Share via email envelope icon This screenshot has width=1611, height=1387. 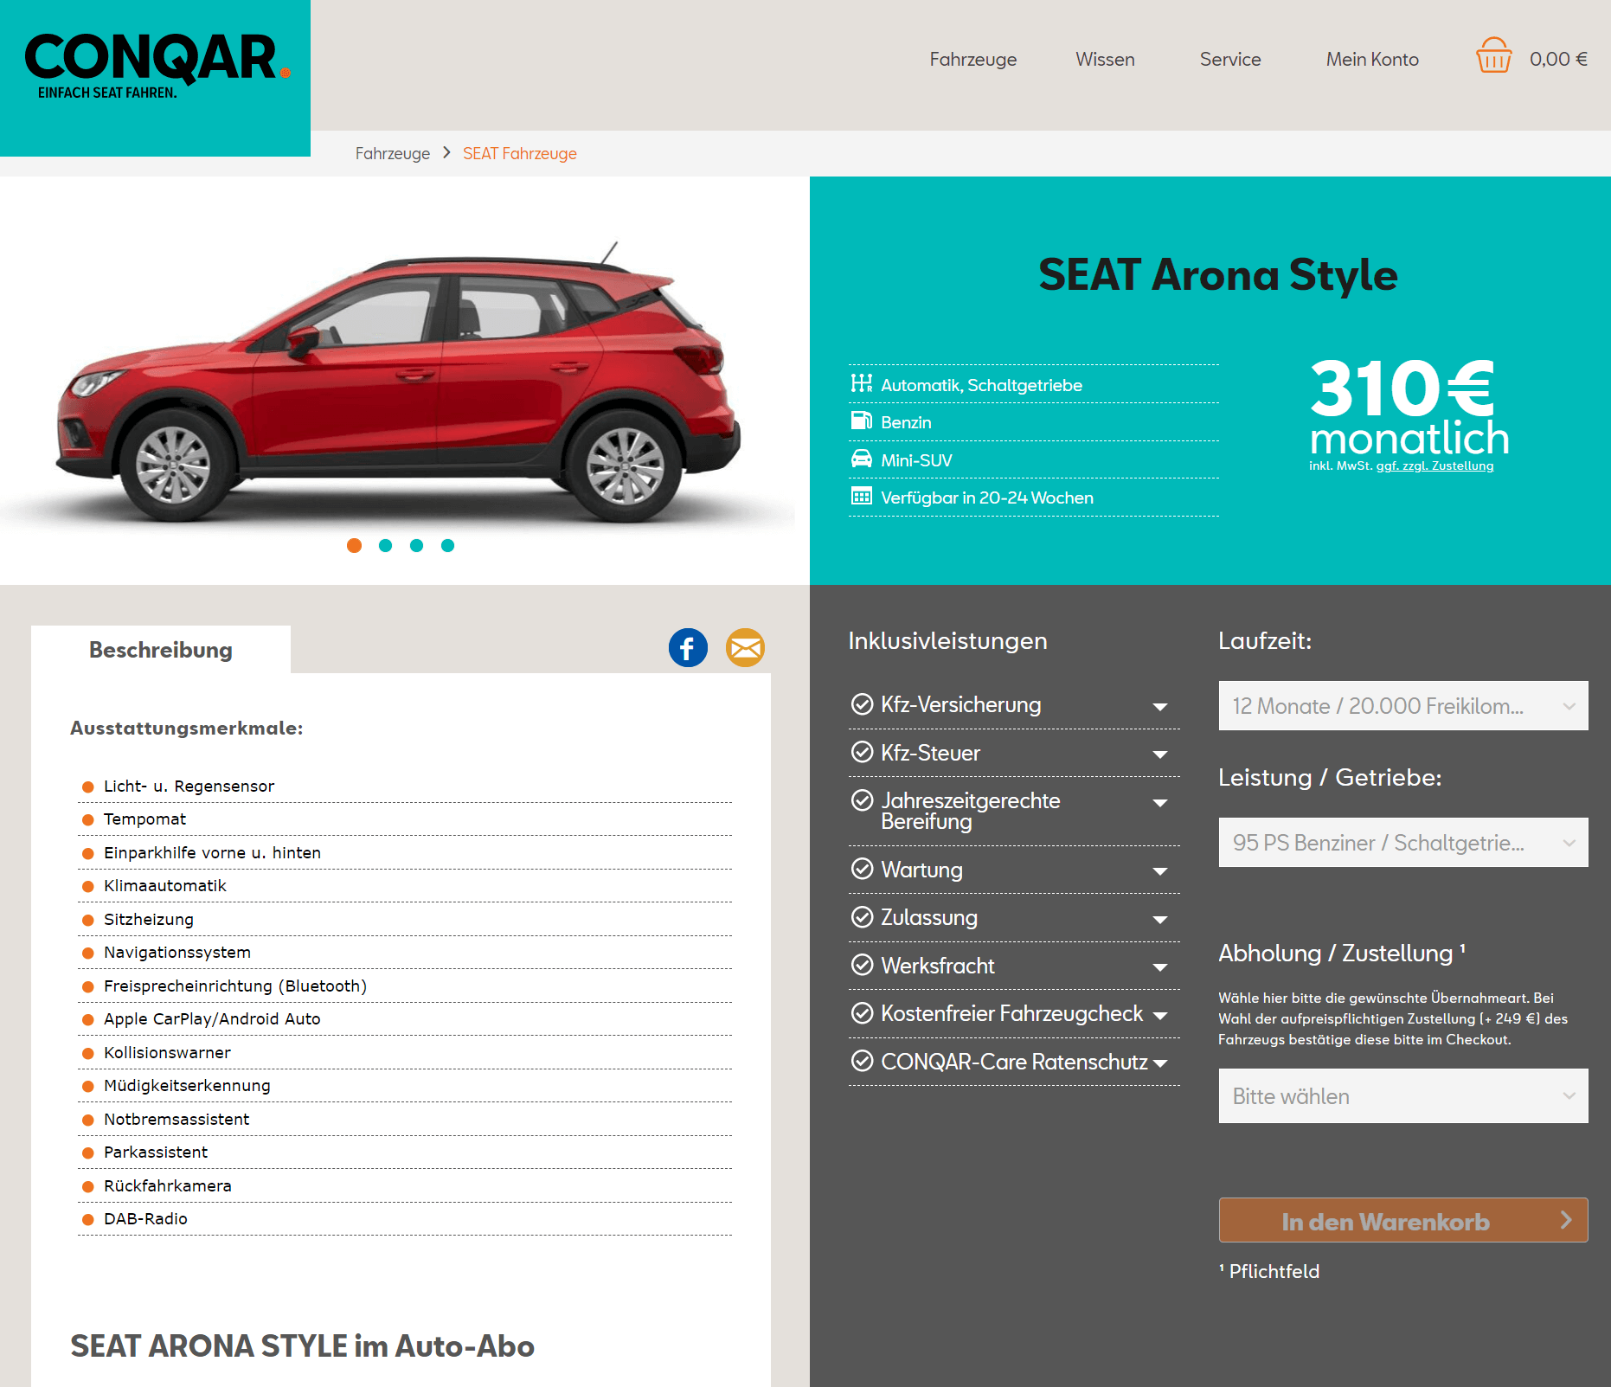[x=745, y=648]
